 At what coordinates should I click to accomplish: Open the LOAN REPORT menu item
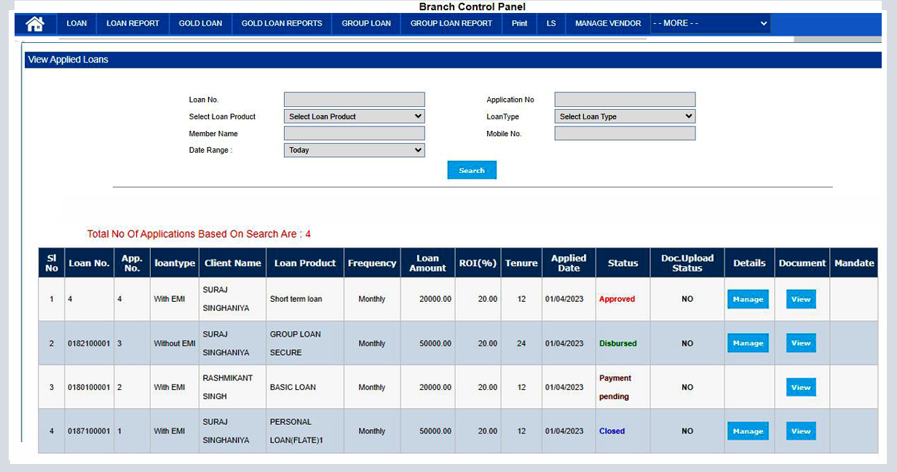point(132,23)
